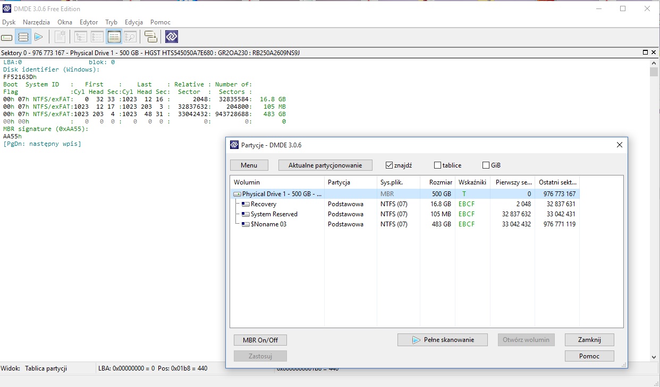This screenshot has height=387, width=660.
Task: Click the editor vertical scrollbar thumb
Action: (654, 72)
